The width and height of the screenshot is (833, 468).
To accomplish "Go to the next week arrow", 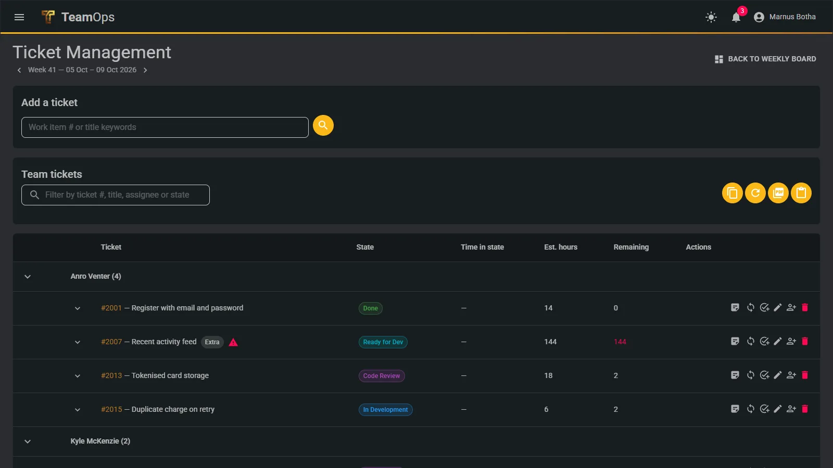I will [145, 70].
